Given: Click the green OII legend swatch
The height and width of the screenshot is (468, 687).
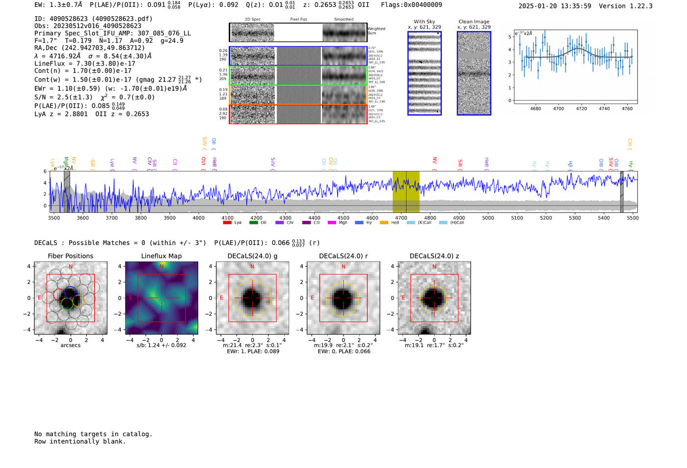Looking at the screenshot, I should click(x=253, y=222).
